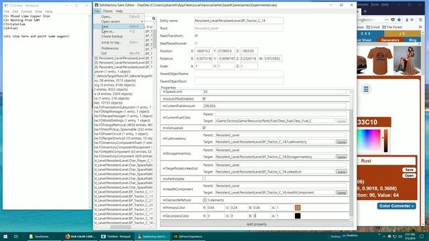Switch to Untitled Notepad taskbar item

coord(116,236)
